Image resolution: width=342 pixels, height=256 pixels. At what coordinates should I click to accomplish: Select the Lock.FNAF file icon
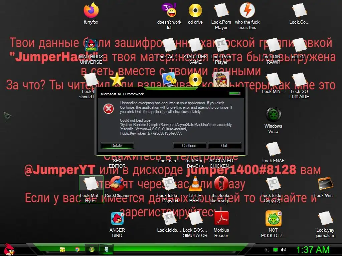273,149
